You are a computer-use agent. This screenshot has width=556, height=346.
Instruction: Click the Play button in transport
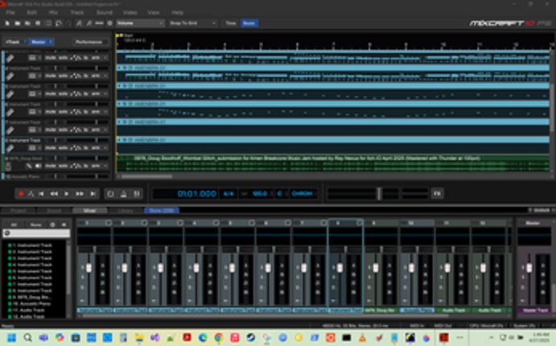click(x=67, y=194)
